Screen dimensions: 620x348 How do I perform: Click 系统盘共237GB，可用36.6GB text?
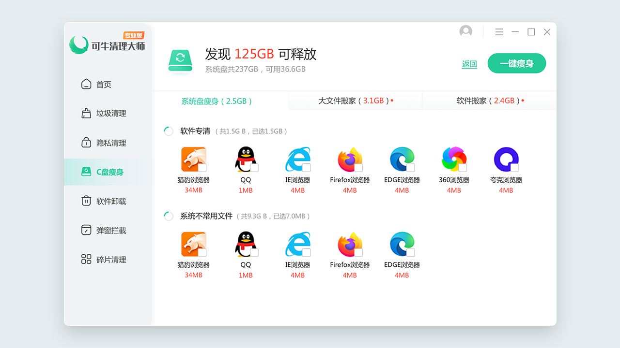pyautogui.click(x=255, y=69)
